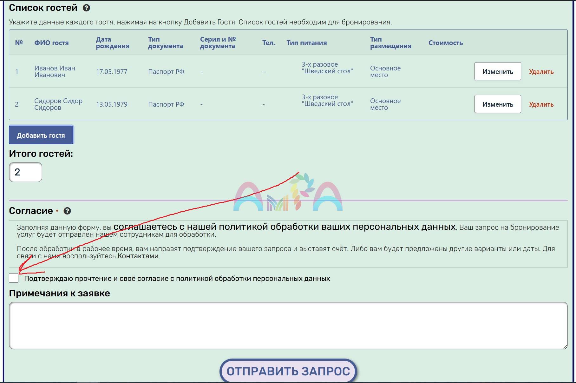This screenshot has width=576, height=383.
Task: Open the Контактами link in the consent text
Action: [x=138, y=256]
